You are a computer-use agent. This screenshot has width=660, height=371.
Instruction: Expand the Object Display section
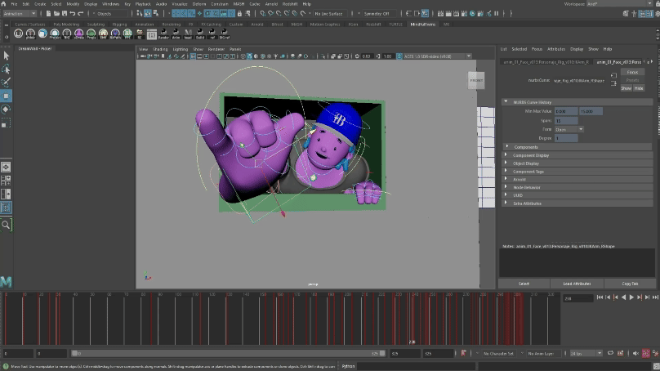pyautogui.click(x=506, y=163)
